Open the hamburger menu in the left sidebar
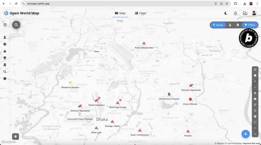Viewport: 261px width, 145px height. coord(5,25)
